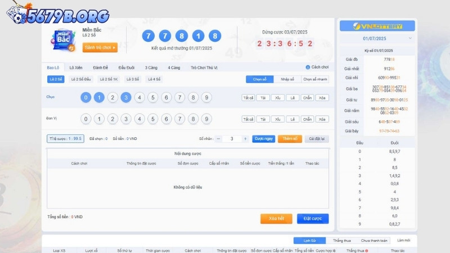Click Xóa in Chục row
The width and height of the screenshot is (450, 253).
pyautogui.click(x=322, y=98)
